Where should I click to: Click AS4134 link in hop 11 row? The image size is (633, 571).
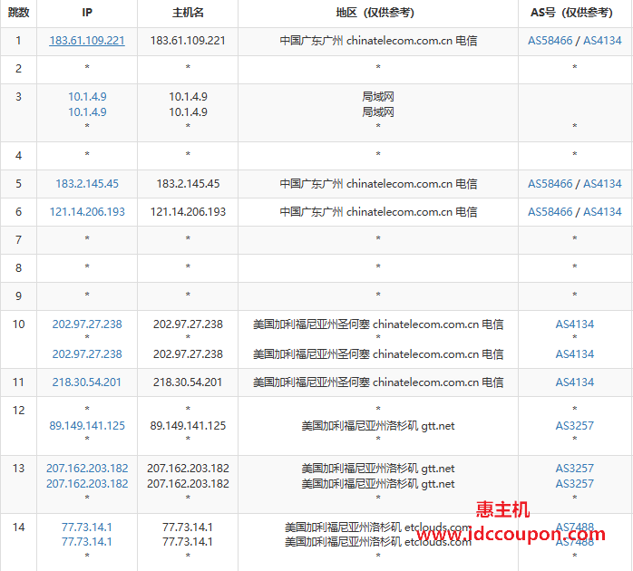point(574,382)
